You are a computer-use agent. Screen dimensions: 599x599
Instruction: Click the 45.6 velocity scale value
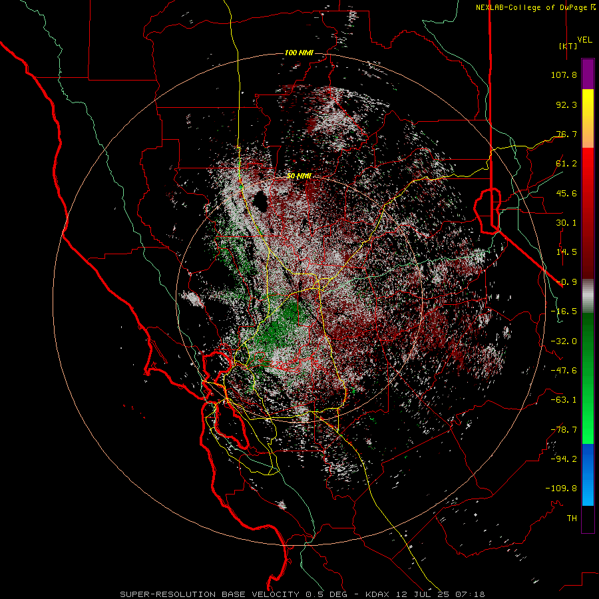pos(566,193)
